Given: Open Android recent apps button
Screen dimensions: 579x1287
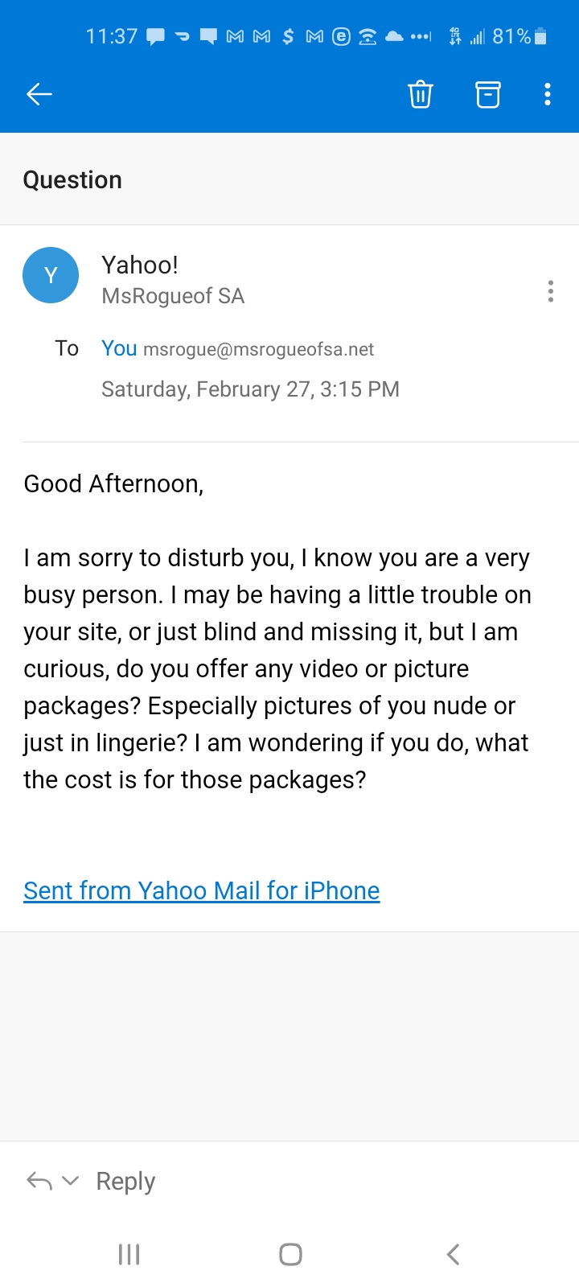Looking at the screenshot, I should point(129,1254).
